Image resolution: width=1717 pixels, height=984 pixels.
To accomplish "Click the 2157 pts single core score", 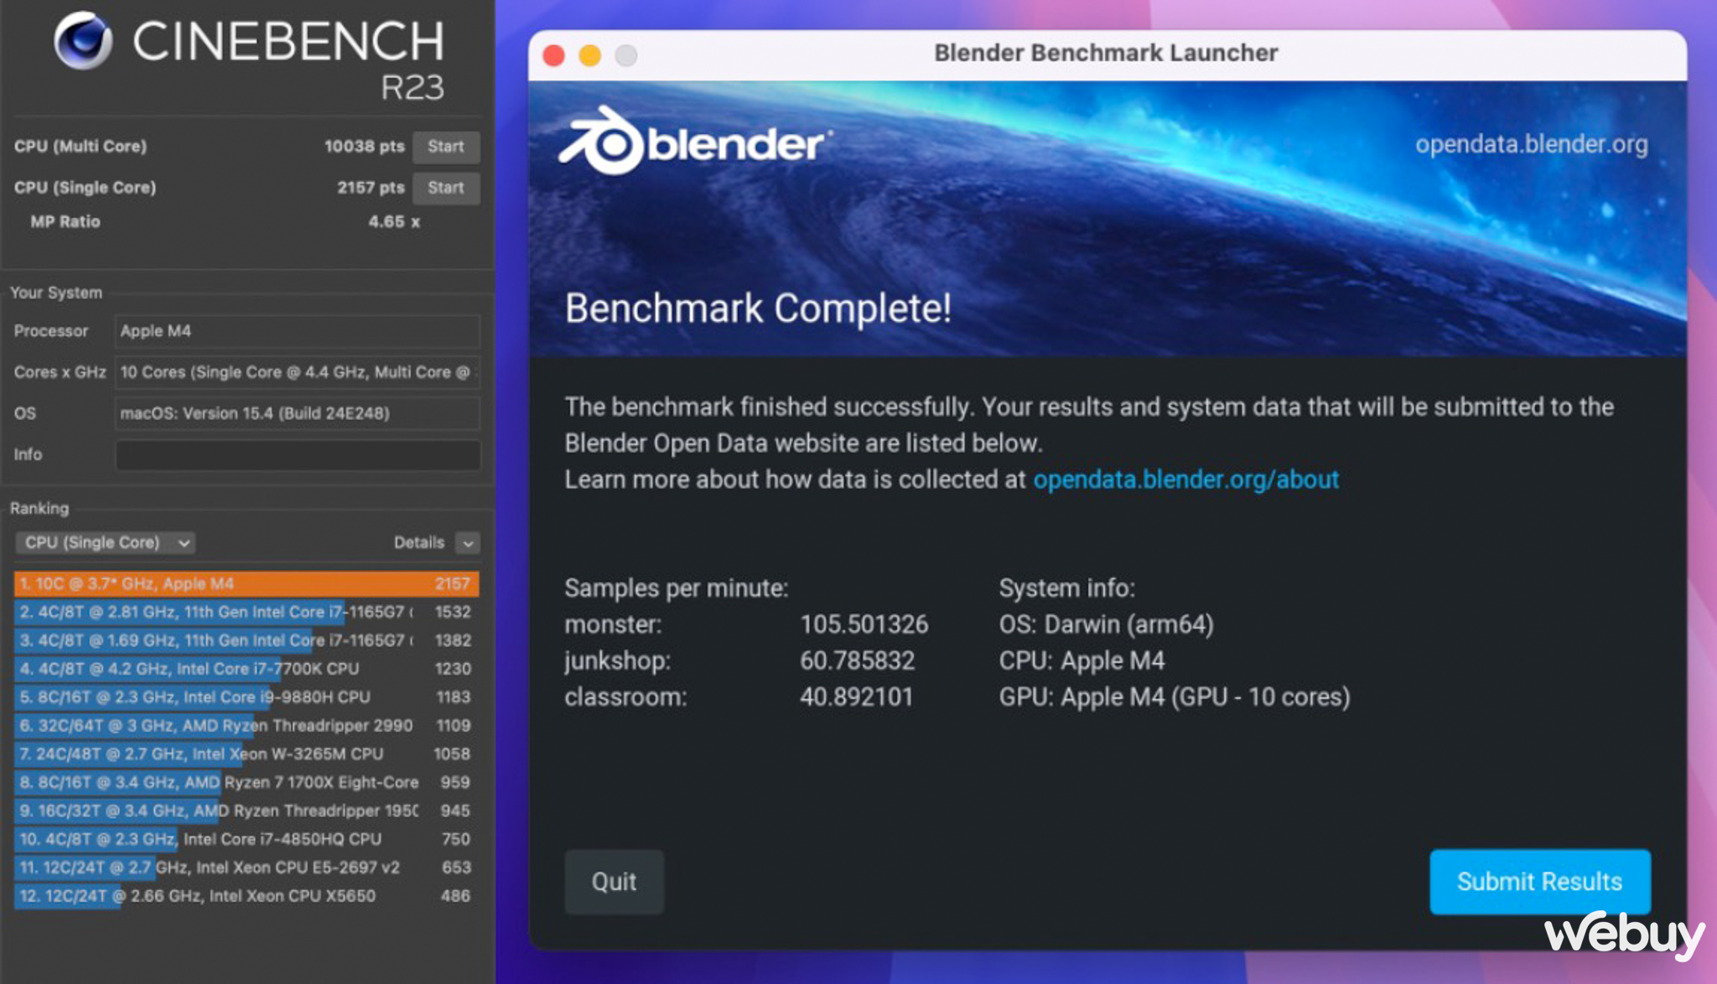I will [x=371, y=188].
